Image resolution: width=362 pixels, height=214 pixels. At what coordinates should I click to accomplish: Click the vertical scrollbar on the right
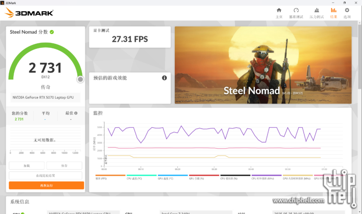point(360,56)
